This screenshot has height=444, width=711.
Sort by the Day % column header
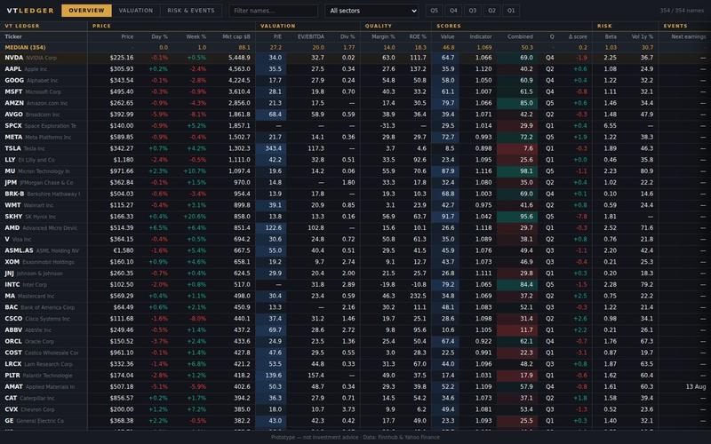click(x=155, y=36)
